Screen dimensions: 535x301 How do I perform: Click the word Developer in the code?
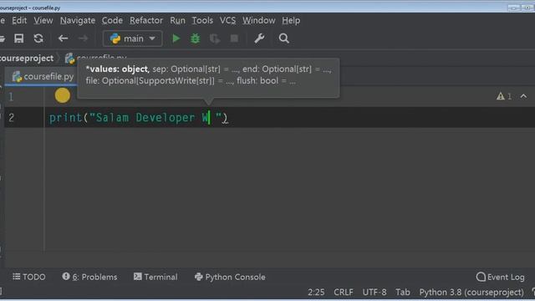166,117
